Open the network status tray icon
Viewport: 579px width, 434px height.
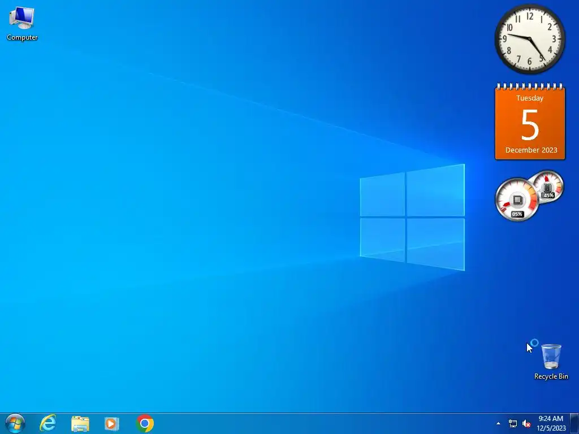click(x=512, y=423)
